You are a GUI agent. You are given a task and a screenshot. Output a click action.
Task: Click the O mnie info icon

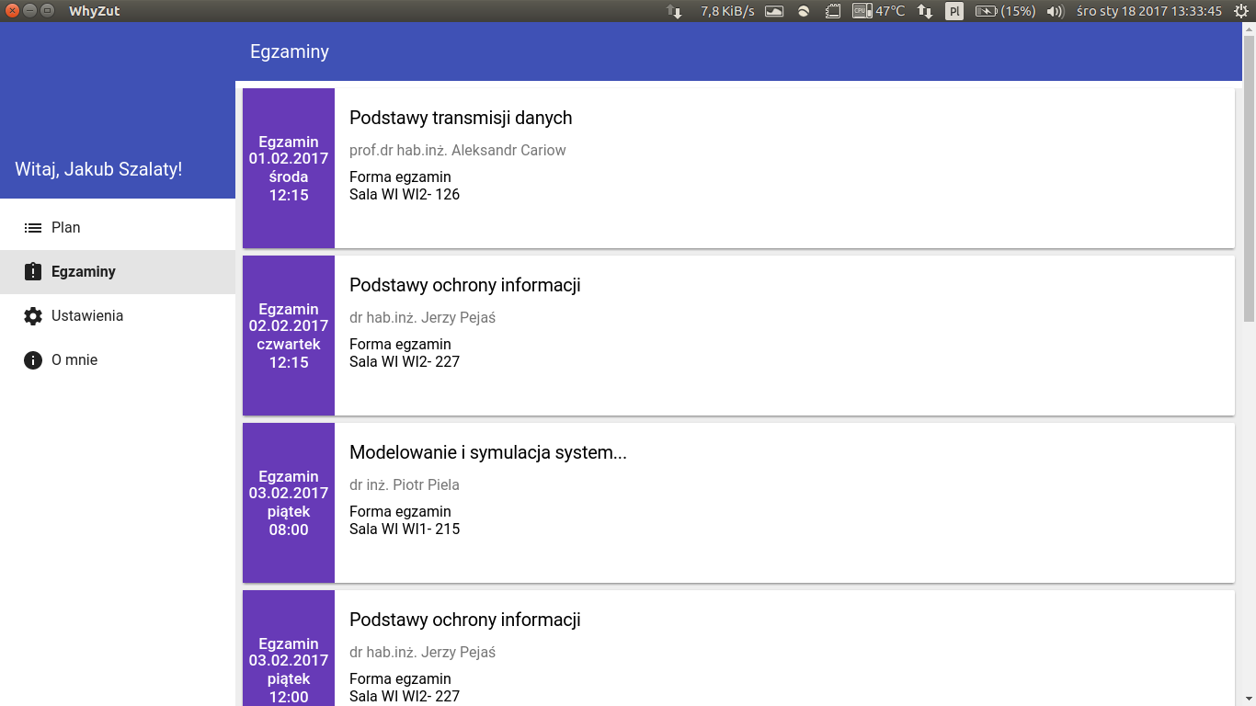click(x=33, y=360)
